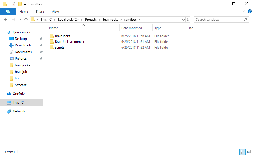253x155 pixels.
Task: Open the address bar history dropdown
Action: [x=183, y=20]
